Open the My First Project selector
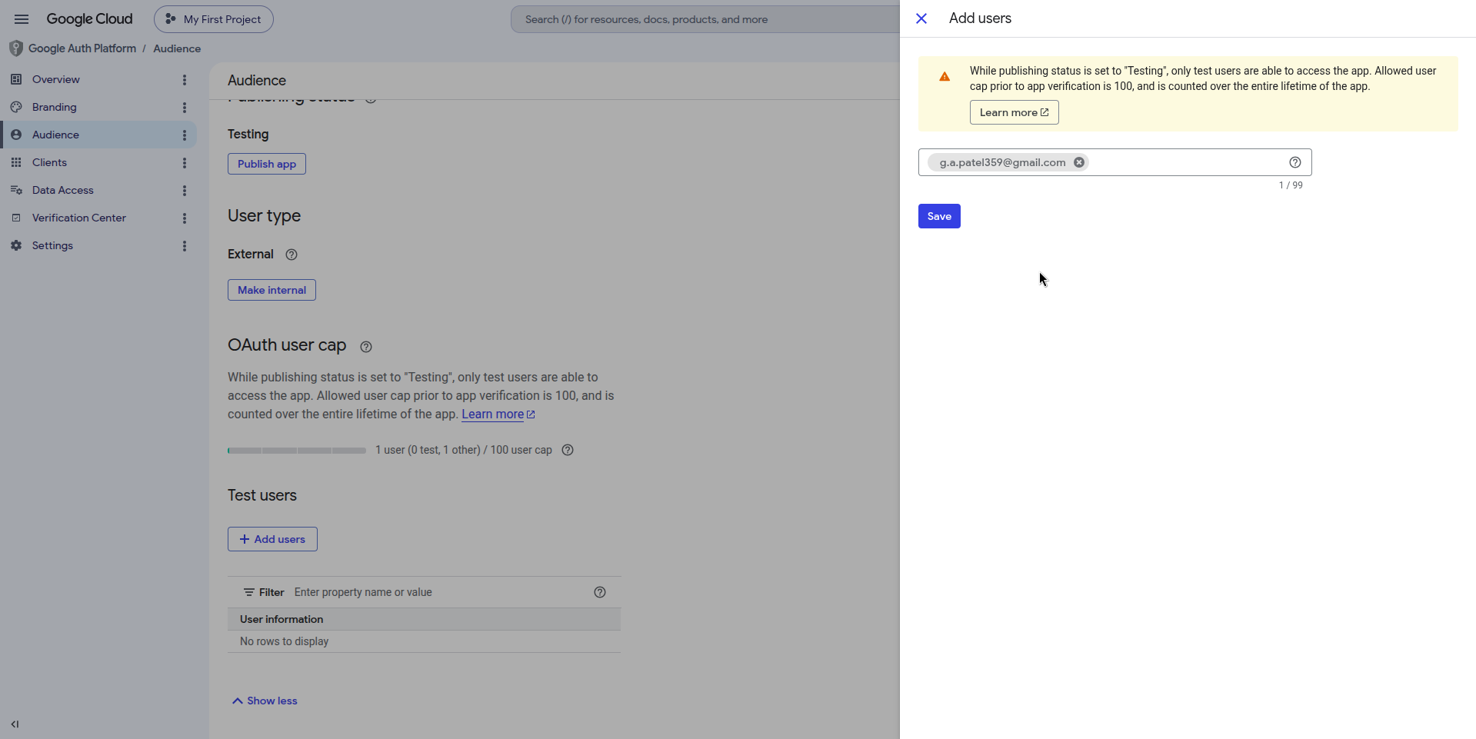This screenshot has height=739, width=1476. click(214, 19)
